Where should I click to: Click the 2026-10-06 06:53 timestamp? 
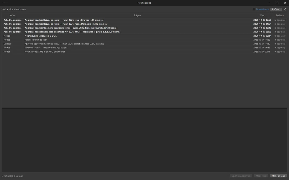point(262,48)
